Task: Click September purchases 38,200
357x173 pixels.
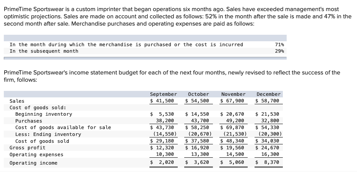Action: coord(165,121)
